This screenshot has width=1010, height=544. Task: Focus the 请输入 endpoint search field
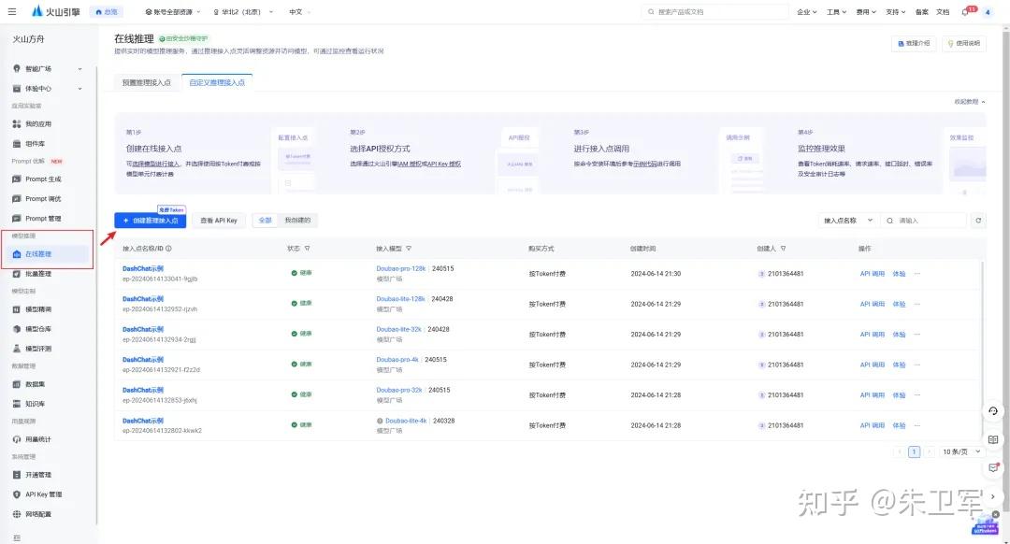pyautogui.click(x=922, y=221)
